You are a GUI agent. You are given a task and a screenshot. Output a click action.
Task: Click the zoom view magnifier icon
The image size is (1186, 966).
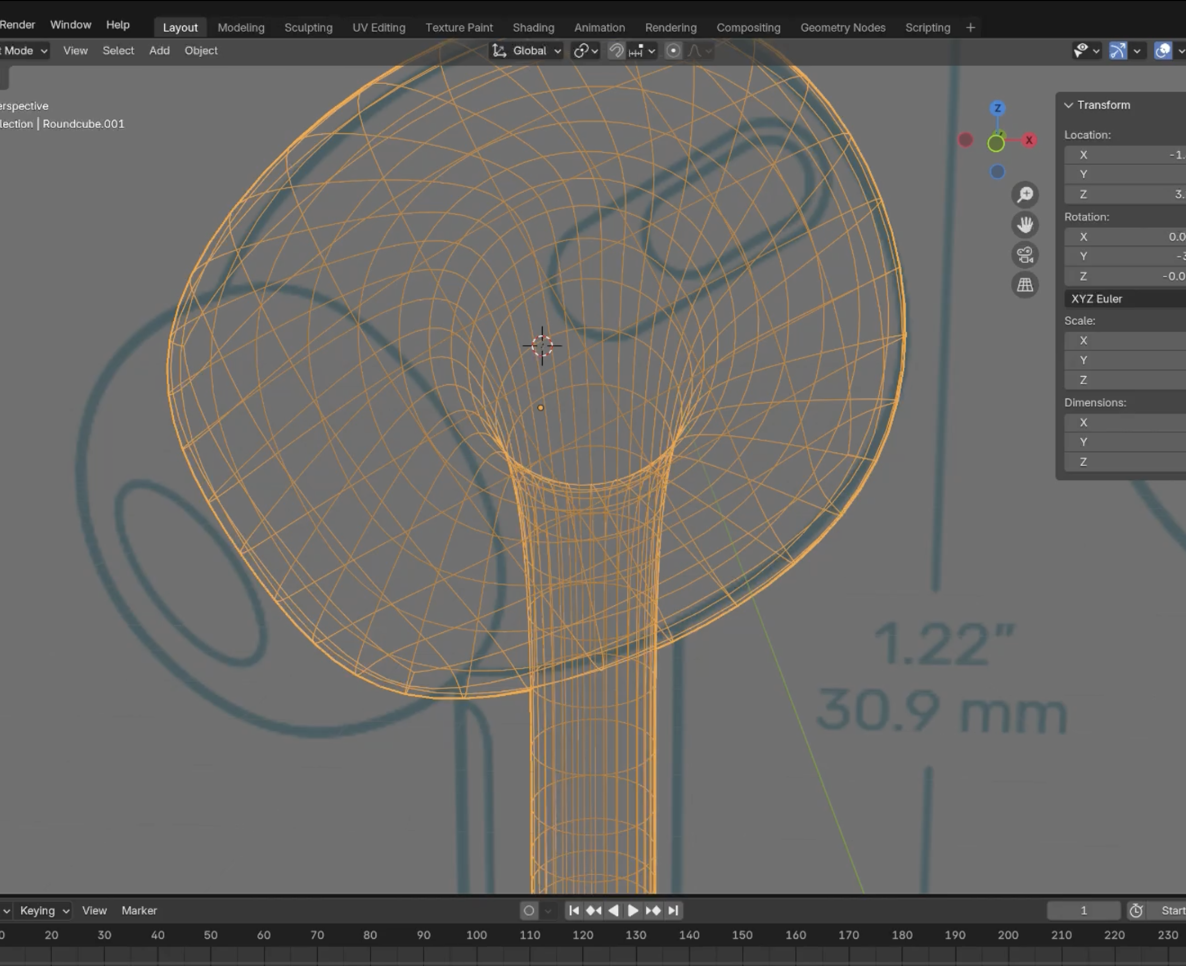click(x=1025, y=195)
